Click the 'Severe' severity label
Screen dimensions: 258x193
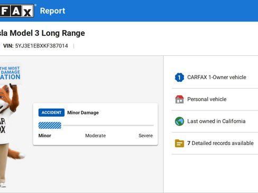coord(145,136)
